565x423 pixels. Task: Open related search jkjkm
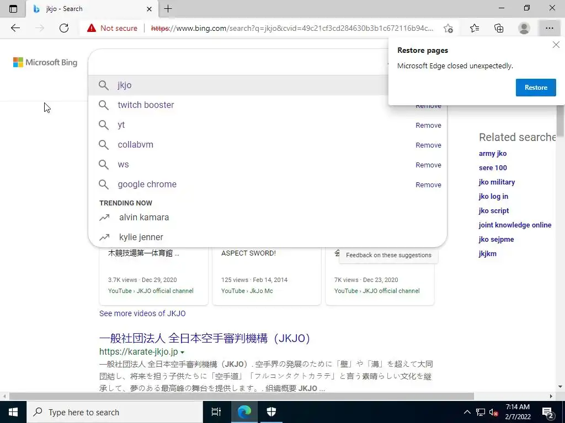pyautogui.click(x=488, y=253)
